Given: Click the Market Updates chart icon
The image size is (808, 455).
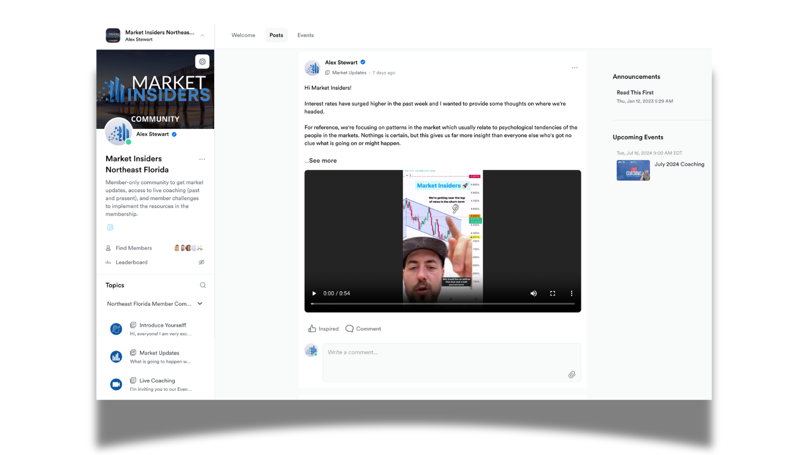Looking at the screenshot, I should tap(116, 357).
